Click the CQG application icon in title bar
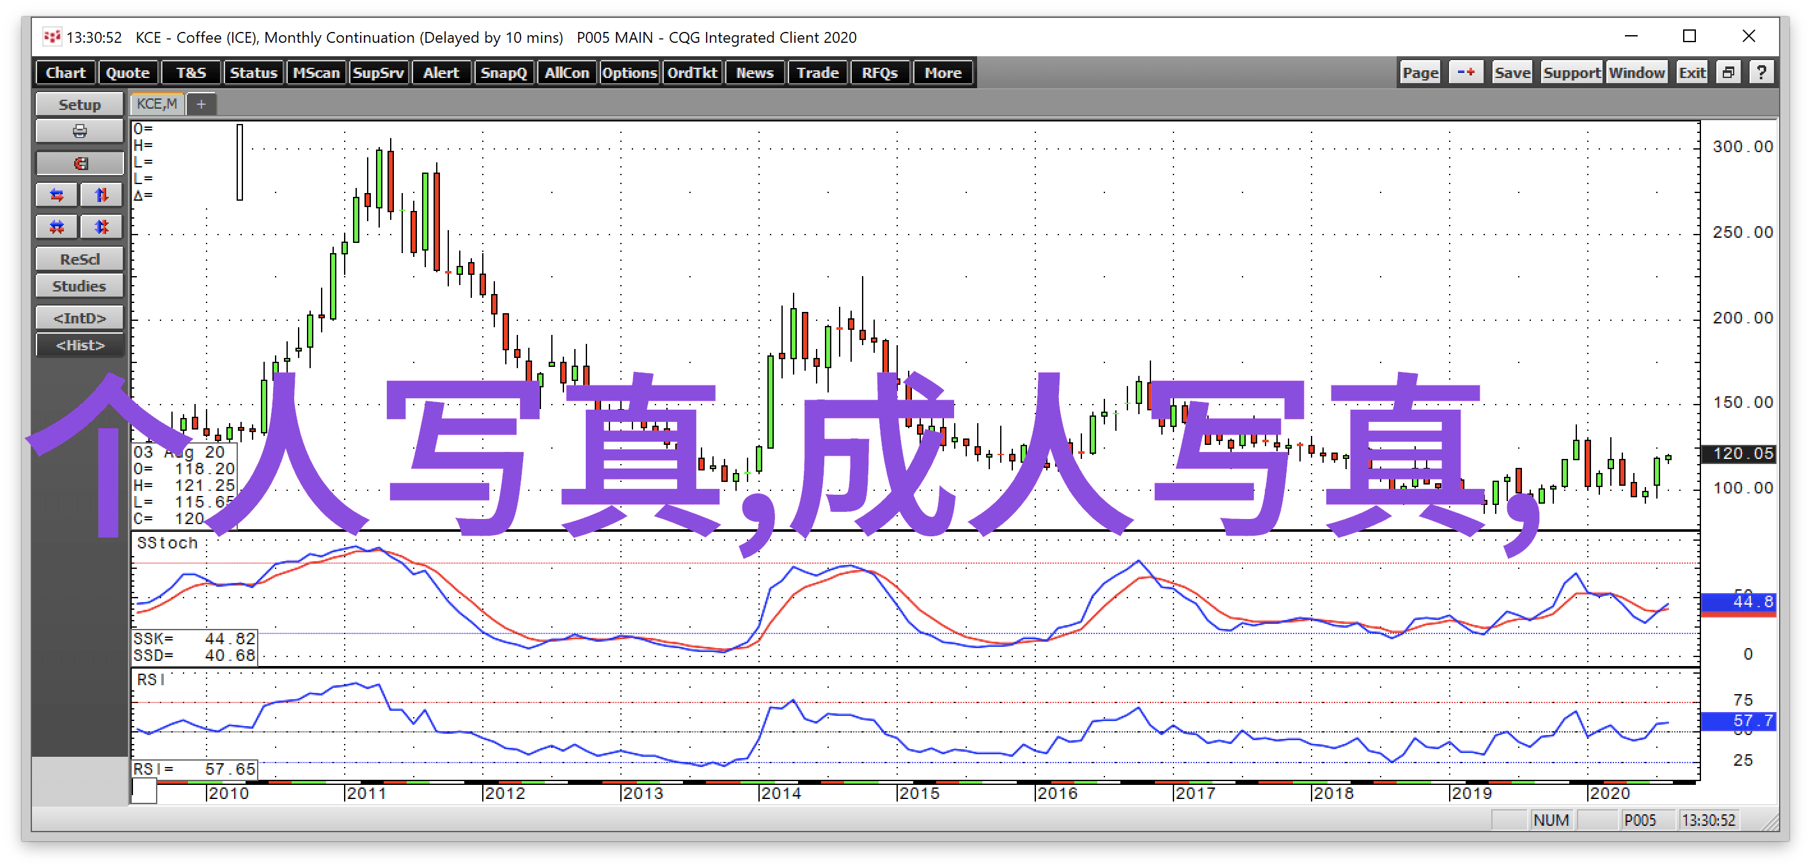The width and height of the screenshot is (1811, 868). 52,36
